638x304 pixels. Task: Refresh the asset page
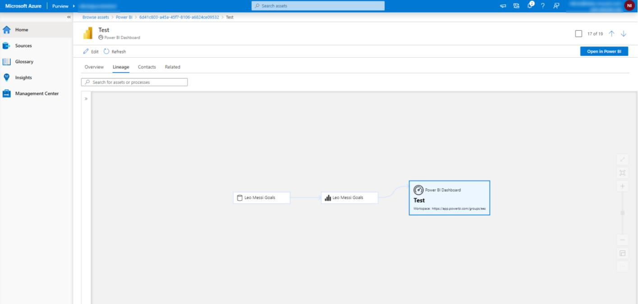pos(115,51)
